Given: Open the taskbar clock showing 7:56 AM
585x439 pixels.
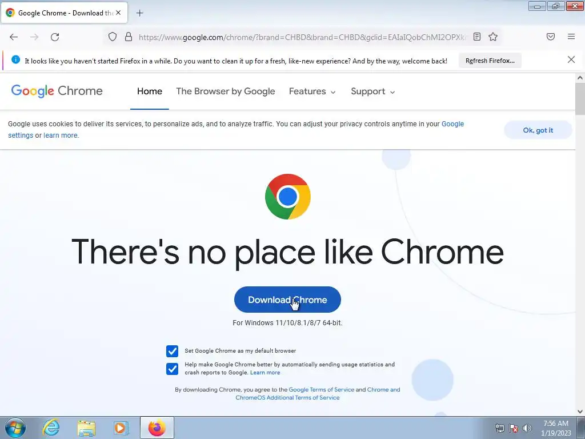Looking at the screenshot, I should click(556, 428).
